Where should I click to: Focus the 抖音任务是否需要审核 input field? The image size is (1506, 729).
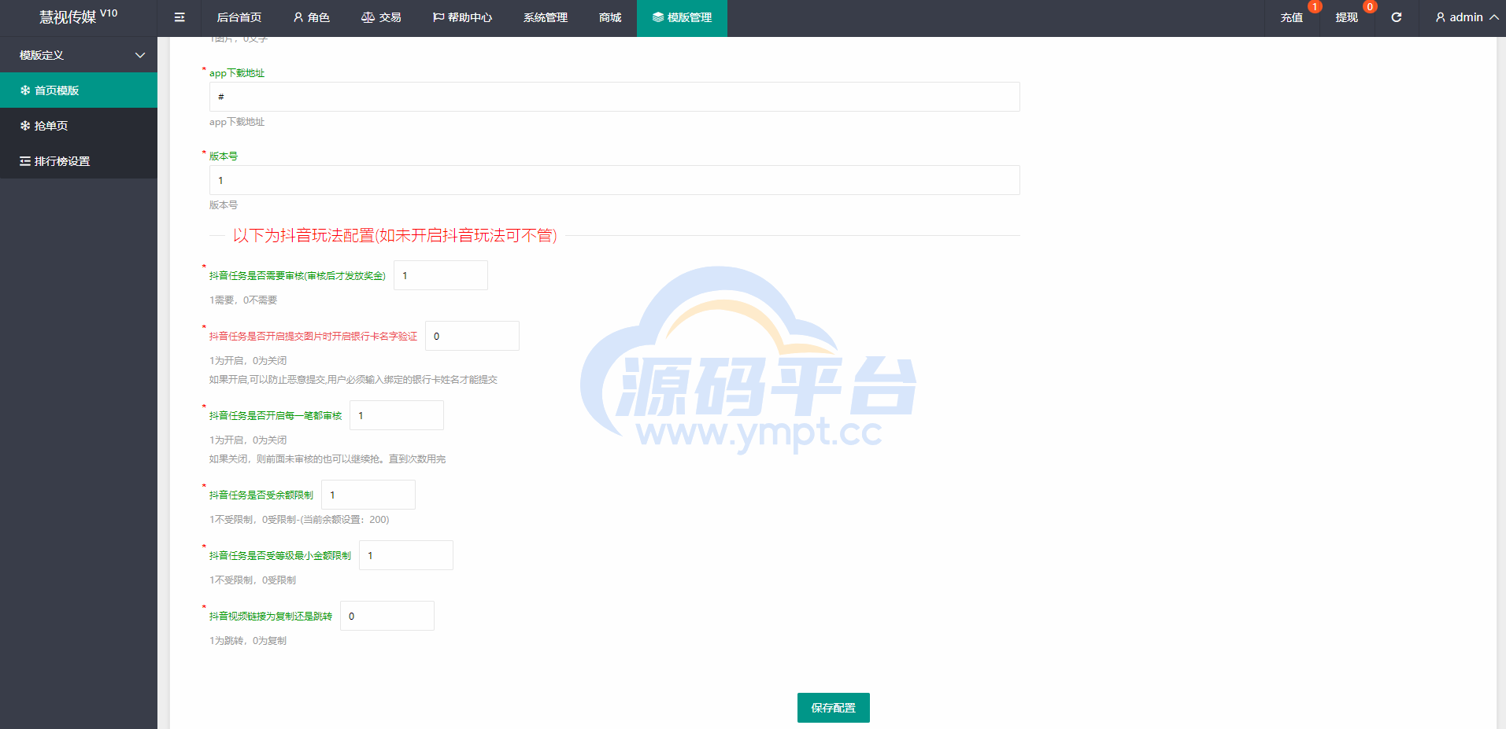pos(441,275)
